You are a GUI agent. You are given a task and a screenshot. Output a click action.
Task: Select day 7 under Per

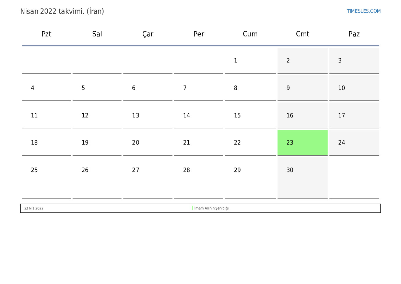[x=185, y=88]
